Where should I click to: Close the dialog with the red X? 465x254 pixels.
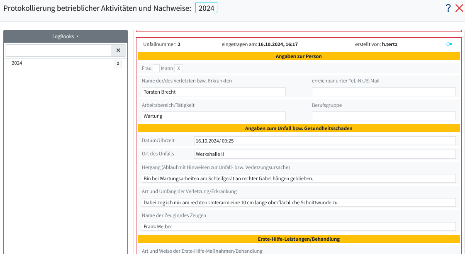[460, 7]
